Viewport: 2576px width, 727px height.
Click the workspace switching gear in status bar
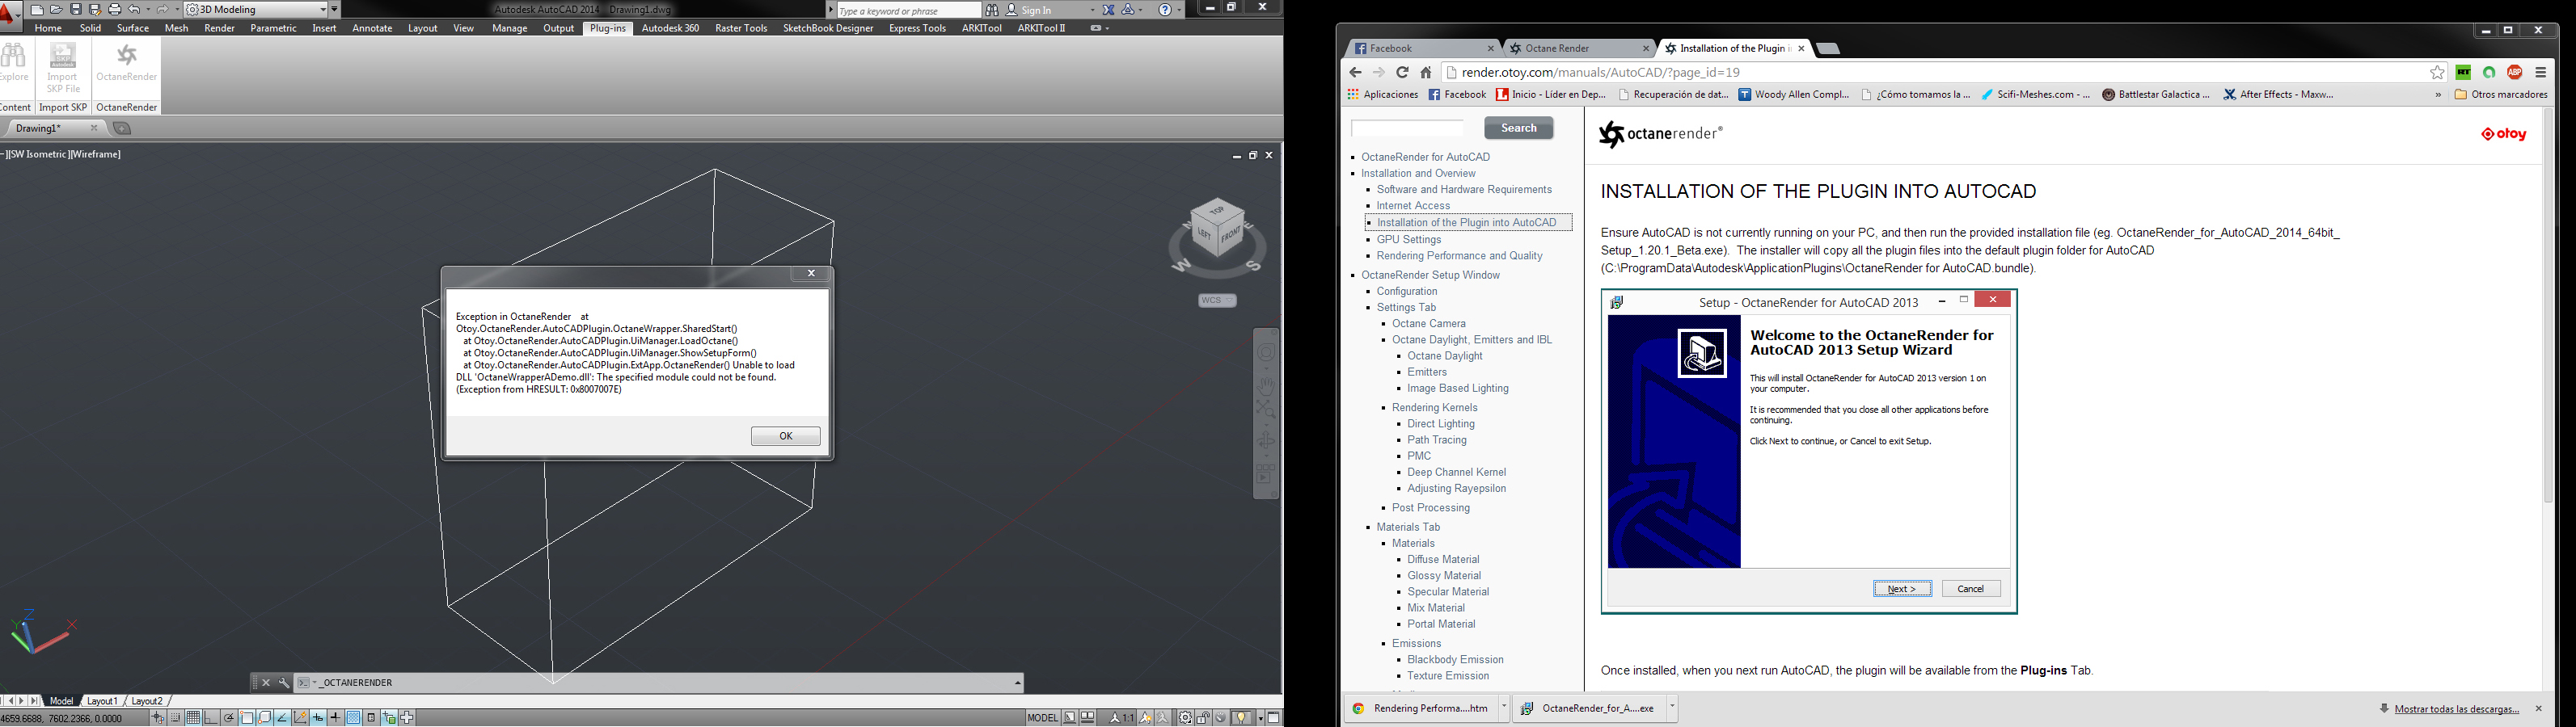coord(1185,717)
